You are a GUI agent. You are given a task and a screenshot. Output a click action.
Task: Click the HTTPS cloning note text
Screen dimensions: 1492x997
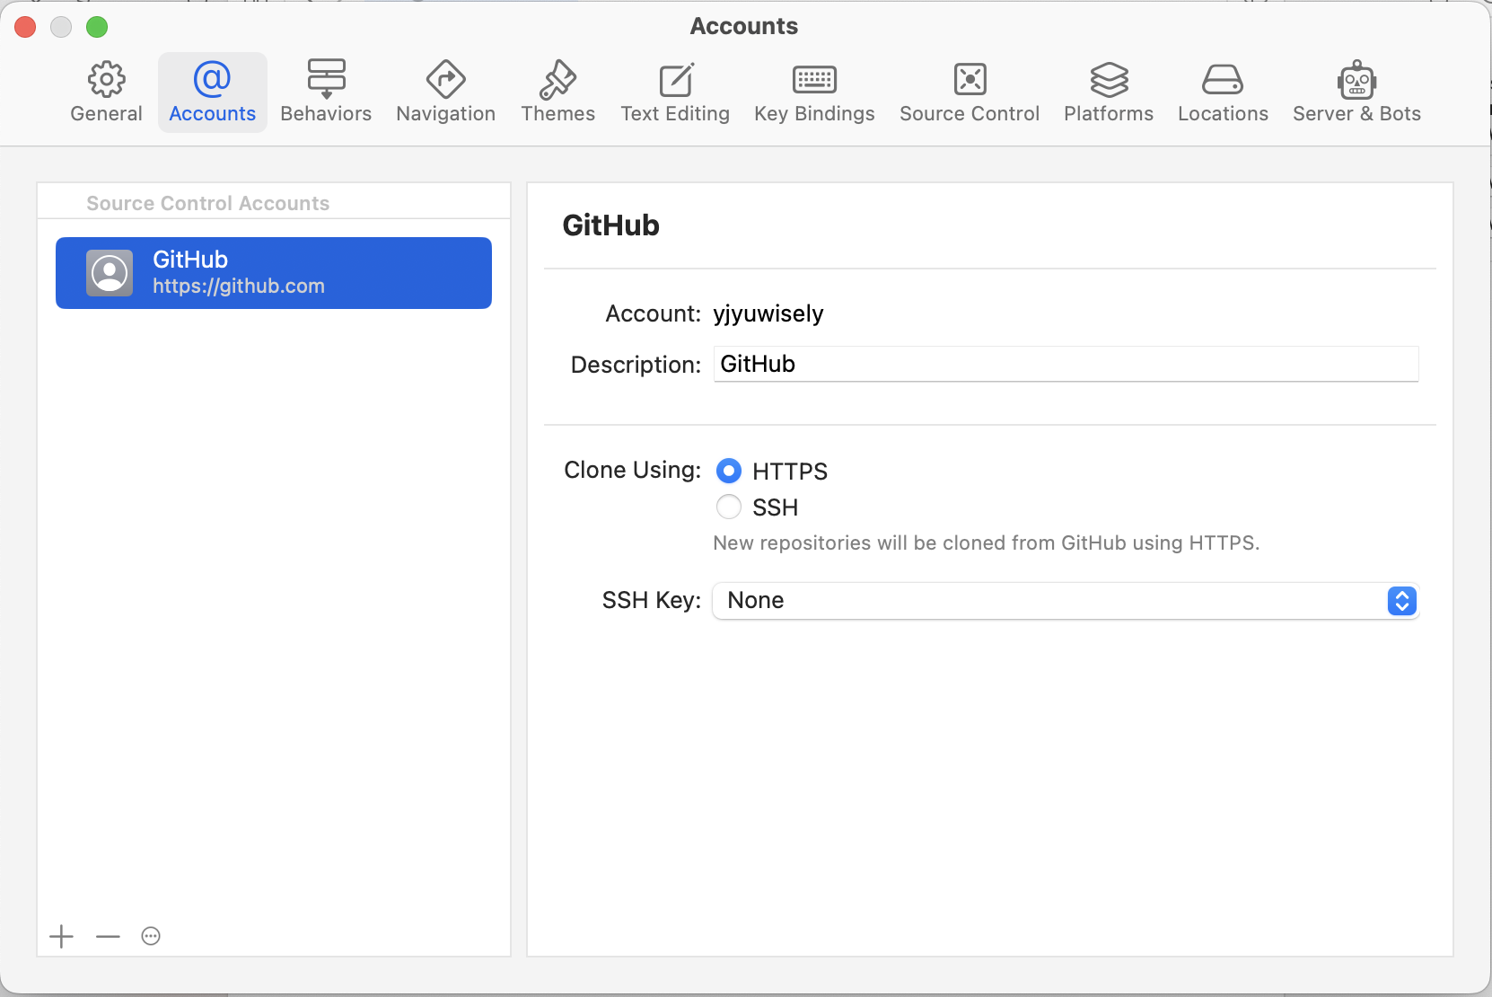986,543
